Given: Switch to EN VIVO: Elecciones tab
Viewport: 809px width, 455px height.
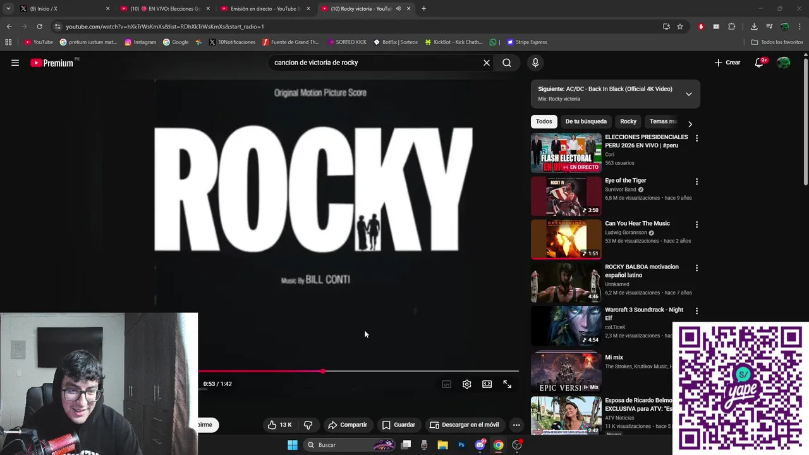Looking at the screenshot, I should 166,9.
